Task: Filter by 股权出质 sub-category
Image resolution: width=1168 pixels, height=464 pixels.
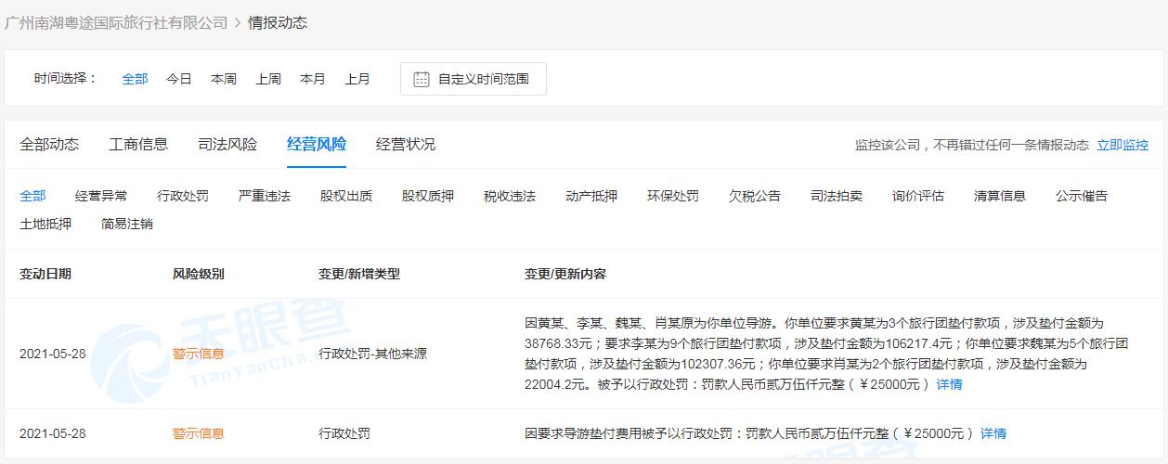Action: pyautogui.click(x=346, y=196)
